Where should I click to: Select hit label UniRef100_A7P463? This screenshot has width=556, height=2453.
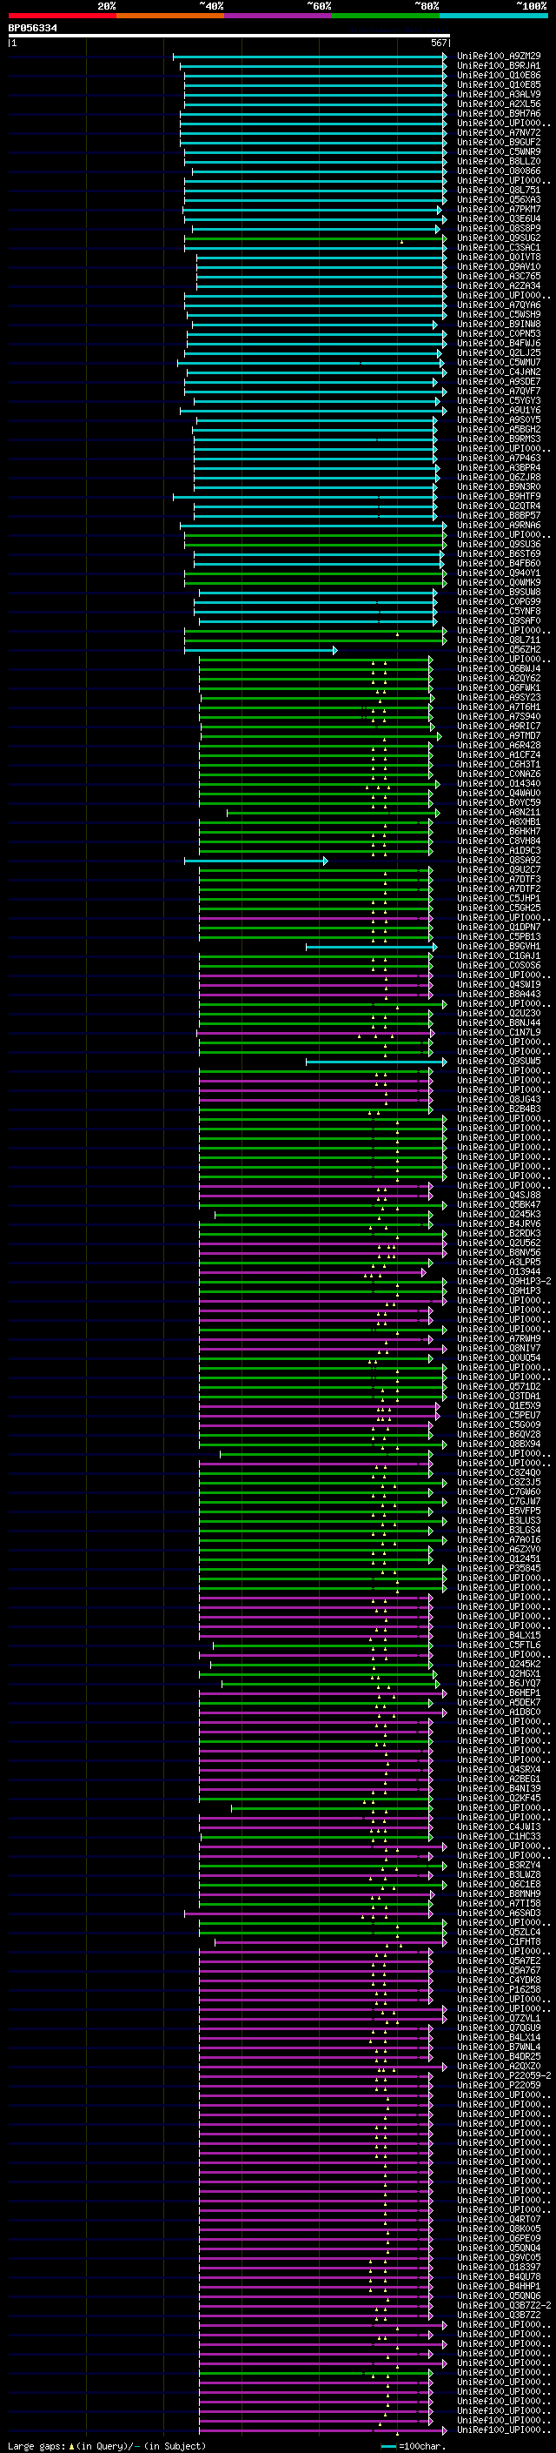click(x=499, y=458)
